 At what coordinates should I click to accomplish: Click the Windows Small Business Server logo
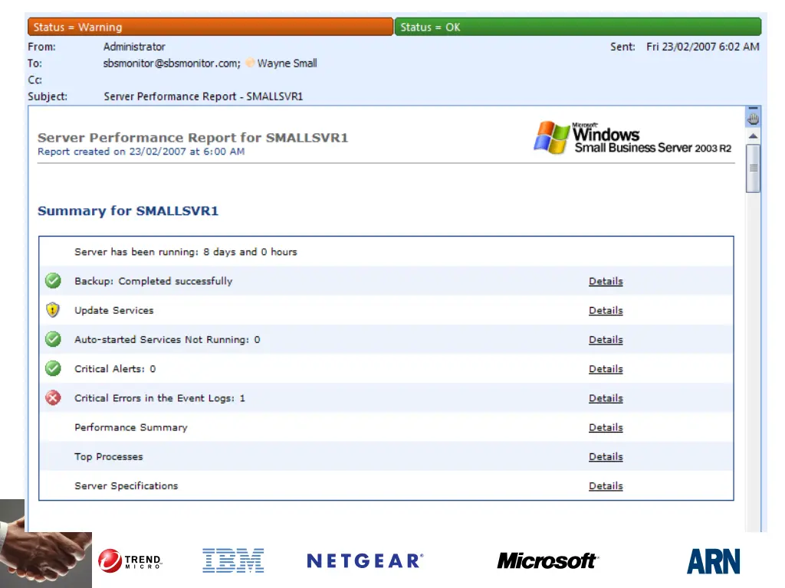pos(632,138)
